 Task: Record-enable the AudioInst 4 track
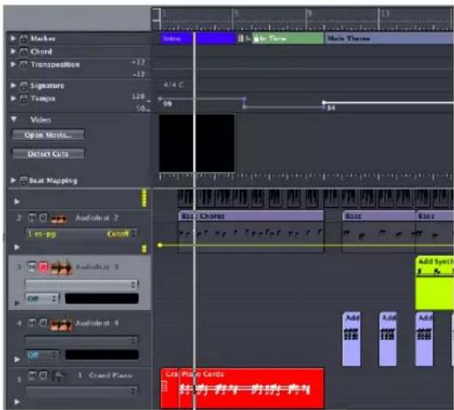[x=43, y=322]
